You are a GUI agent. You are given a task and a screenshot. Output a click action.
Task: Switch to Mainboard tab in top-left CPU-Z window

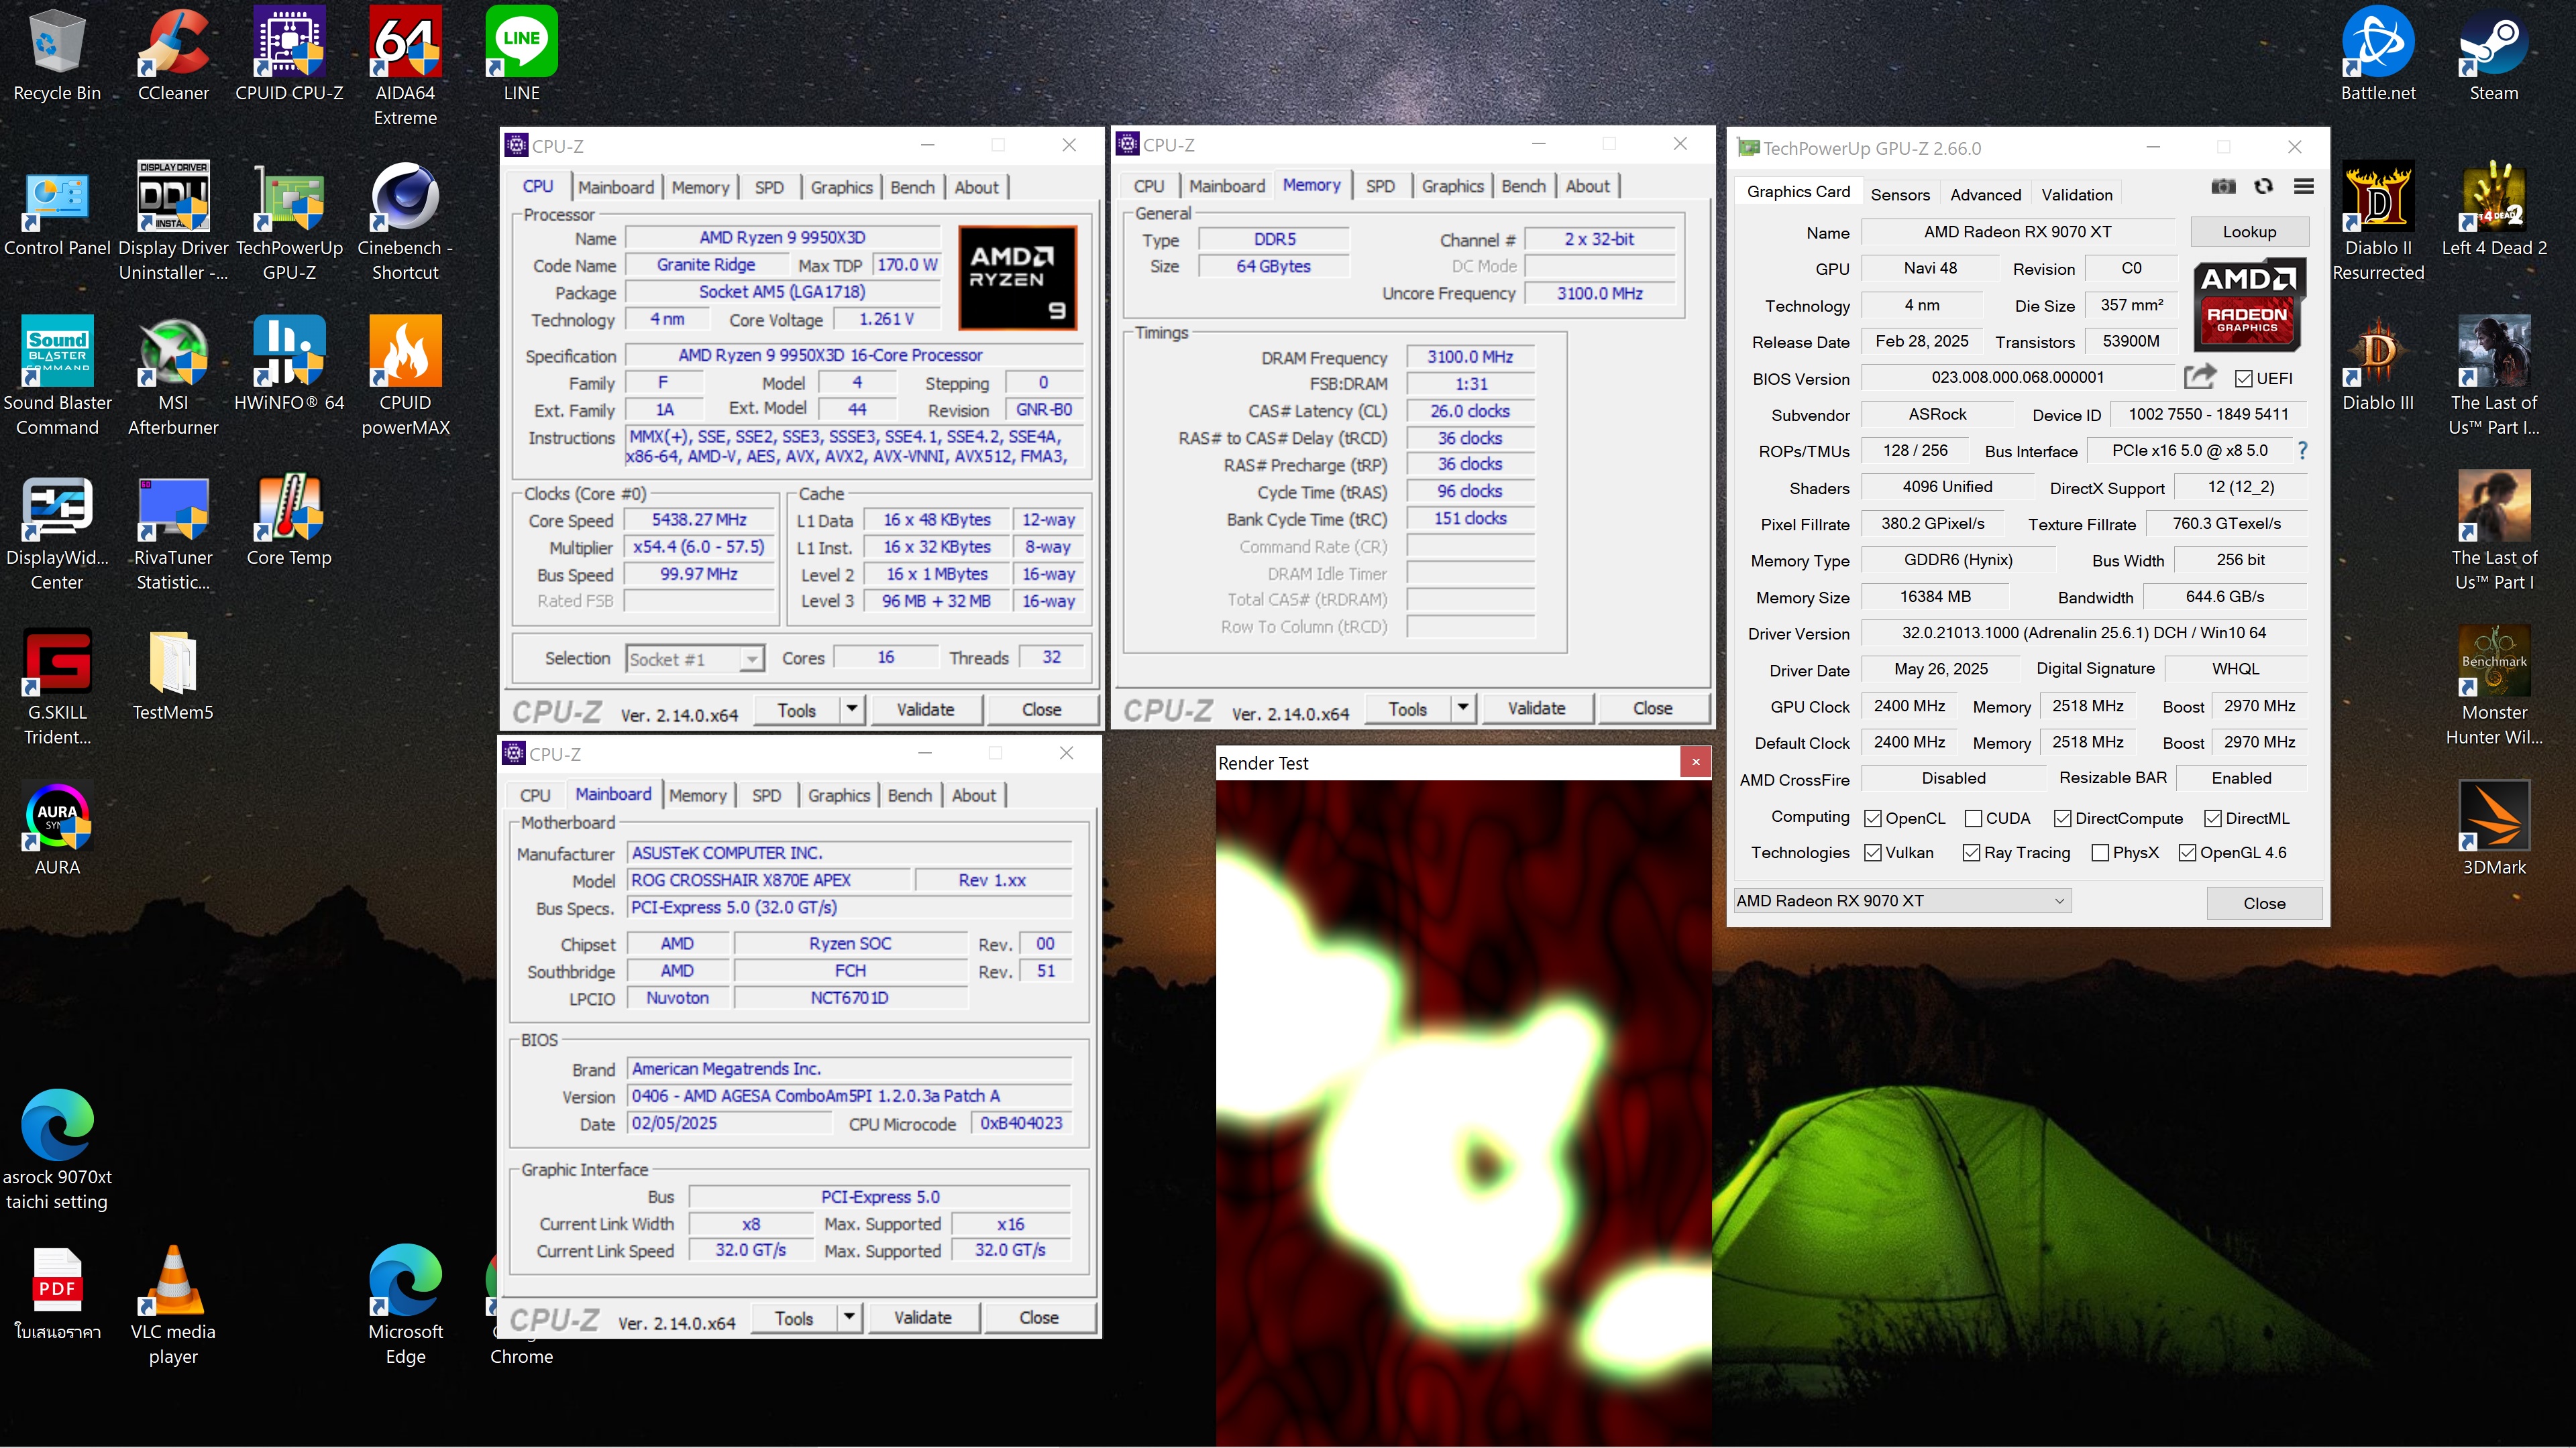tap(615, 187)
